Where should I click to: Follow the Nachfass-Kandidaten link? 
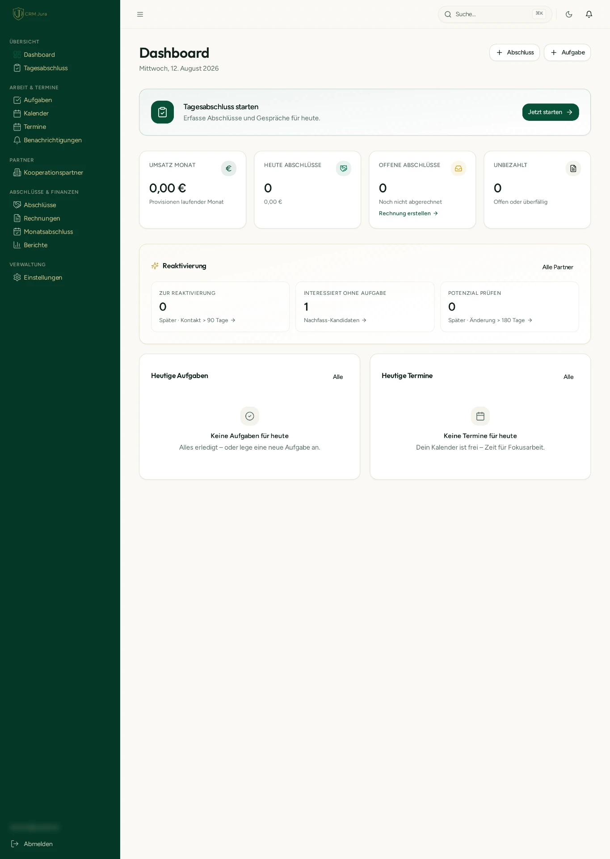pyautogui.click(x=335, y=320)
